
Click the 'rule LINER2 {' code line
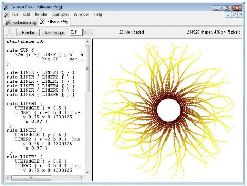pos(24,130)
